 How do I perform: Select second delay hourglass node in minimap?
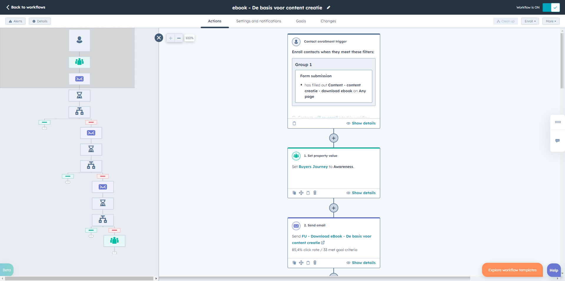tap(91, 149)
